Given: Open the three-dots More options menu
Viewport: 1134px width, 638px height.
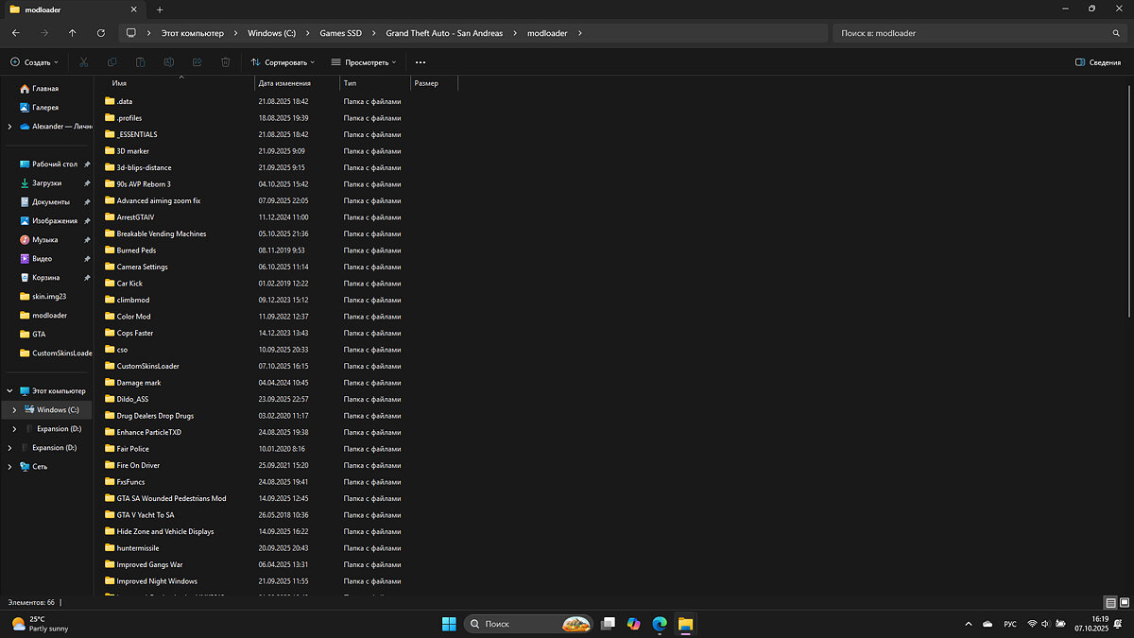Looking at the screenshot, I should click(x=421, y=62).
